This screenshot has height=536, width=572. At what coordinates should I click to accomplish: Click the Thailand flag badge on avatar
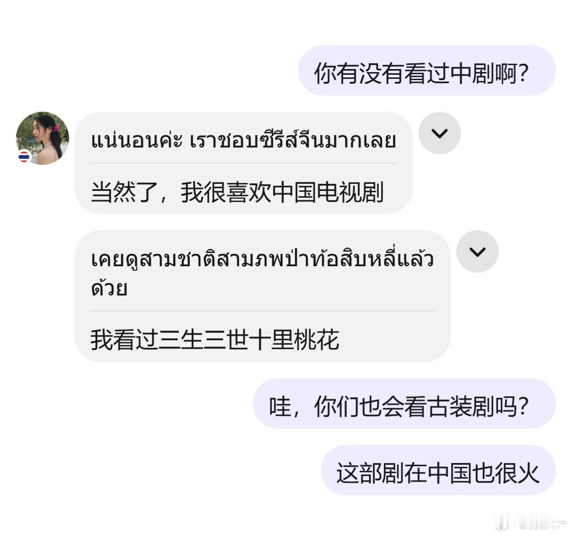click(x=24, y=157)
